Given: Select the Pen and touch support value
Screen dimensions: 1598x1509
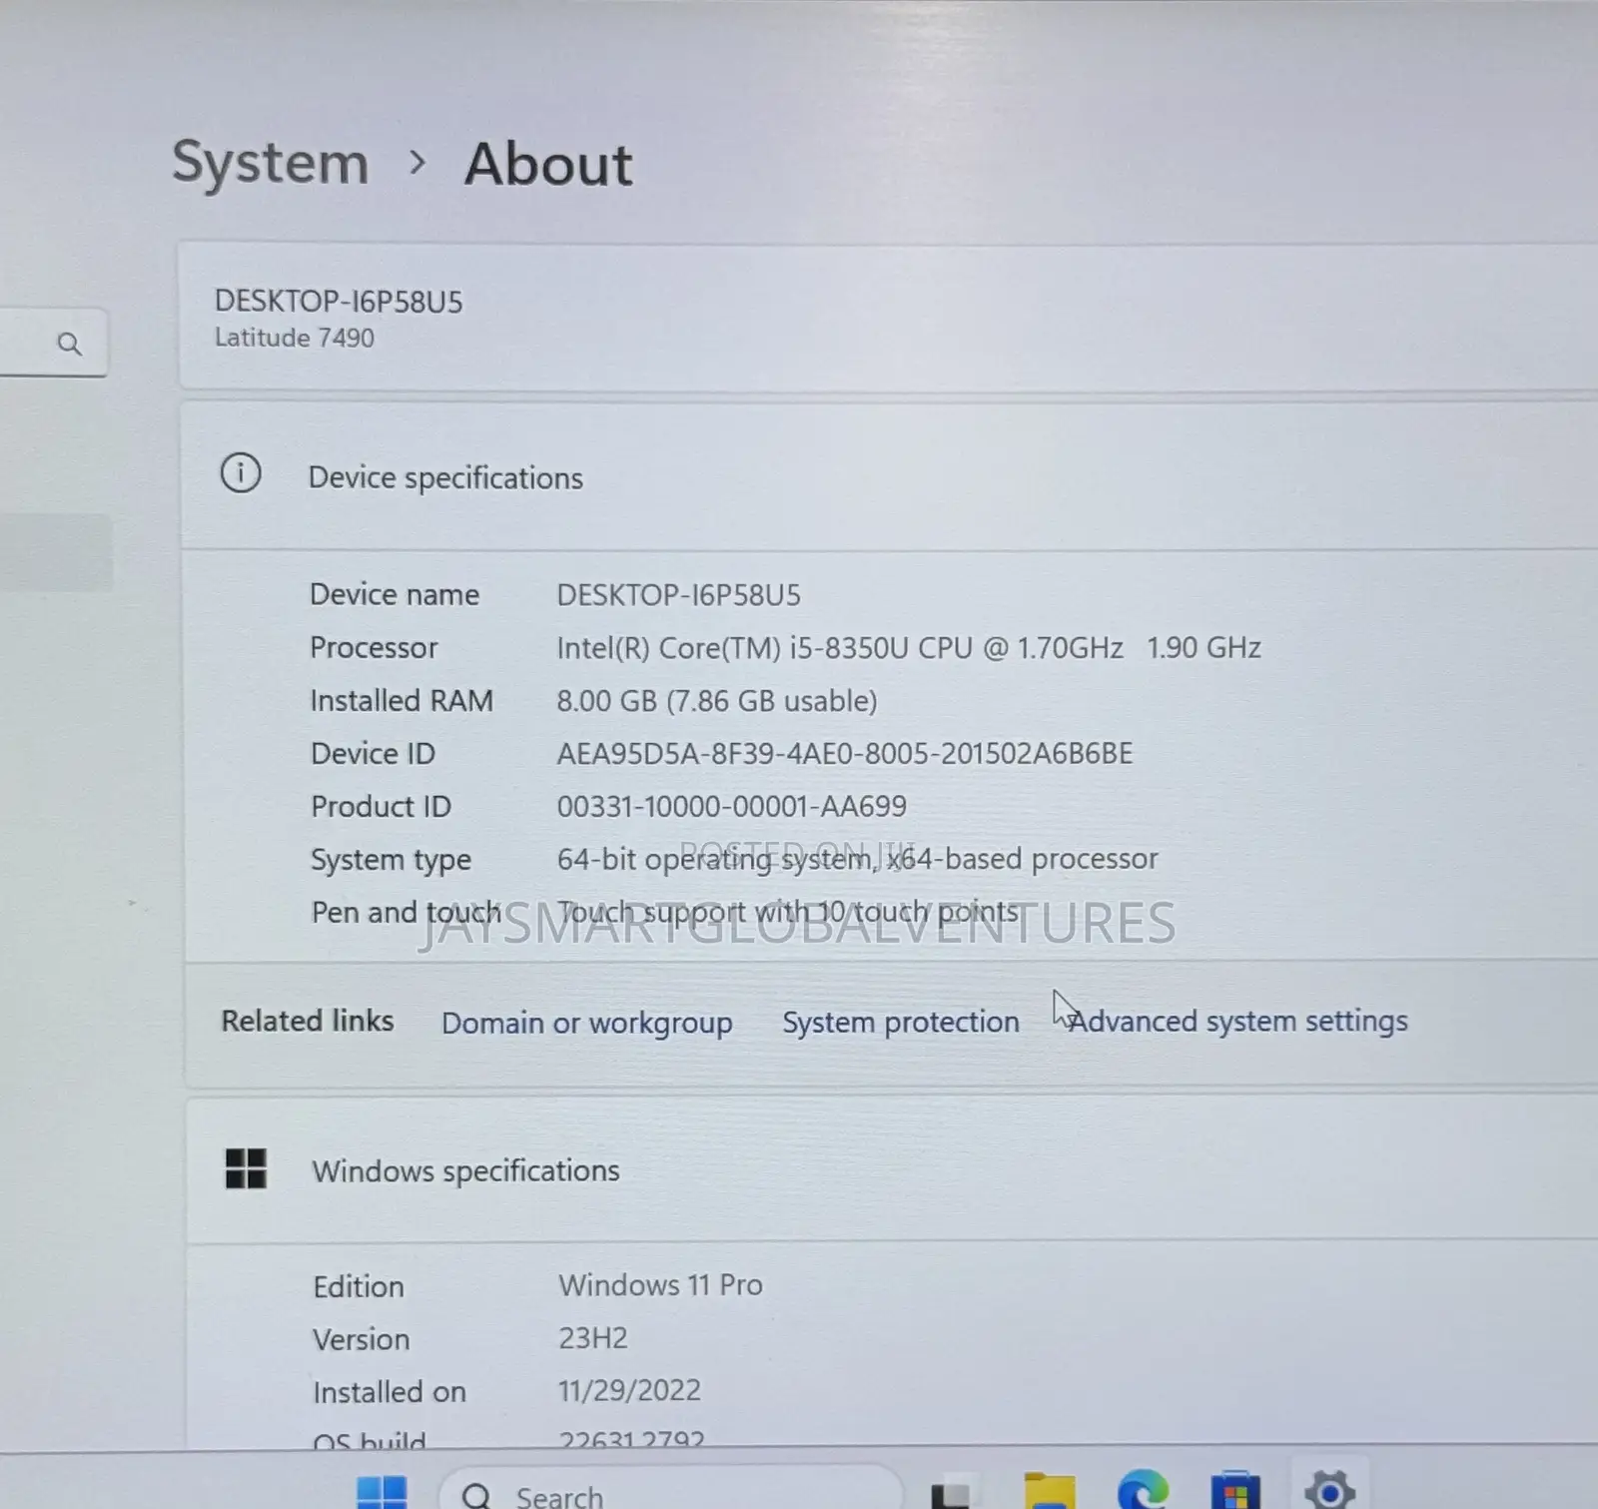Looking at the screenshot, I should (789, 912).
